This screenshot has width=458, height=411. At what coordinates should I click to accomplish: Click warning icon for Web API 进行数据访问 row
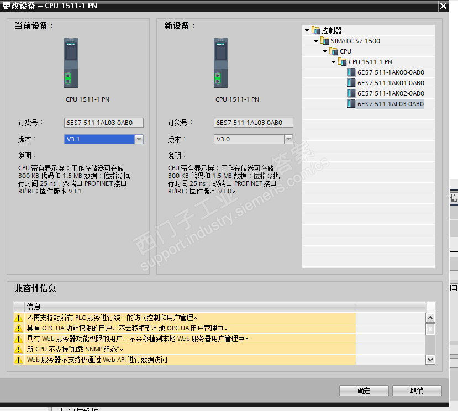pyautogui.click(x=19, y=360)
